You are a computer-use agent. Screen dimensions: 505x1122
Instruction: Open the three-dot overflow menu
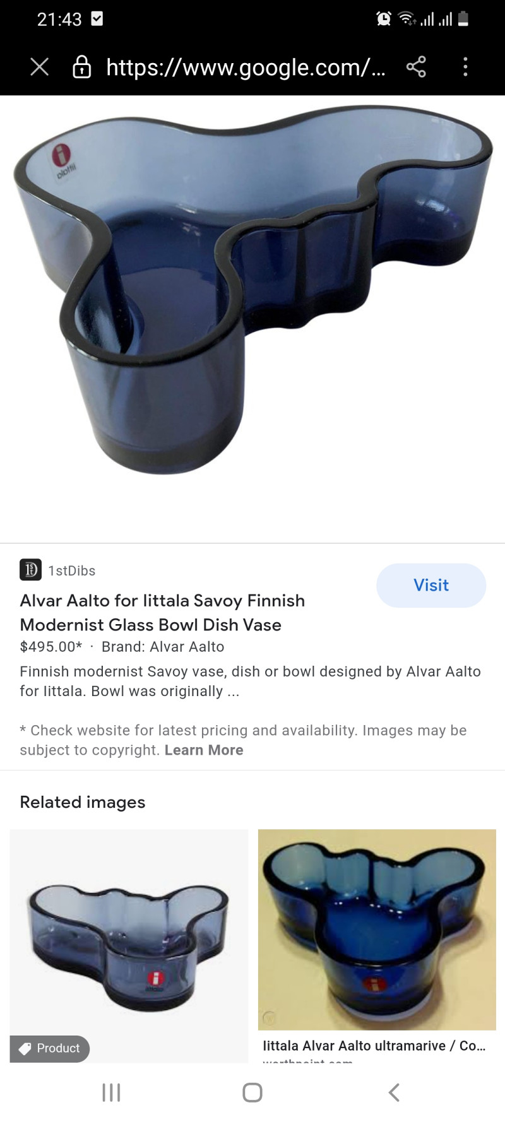point(465,66)
